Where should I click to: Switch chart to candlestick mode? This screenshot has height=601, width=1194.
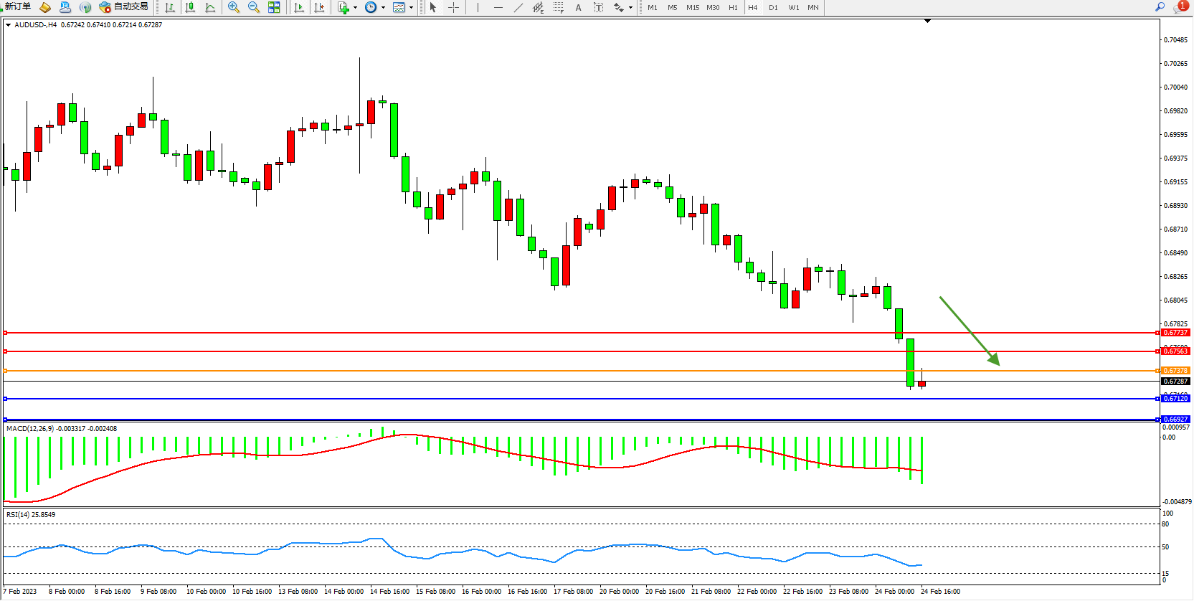point(190,7)
